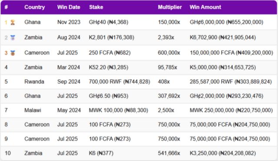Select the Rwanda country cell
Viewport: 278px width, 161px height.
[34, 82]
